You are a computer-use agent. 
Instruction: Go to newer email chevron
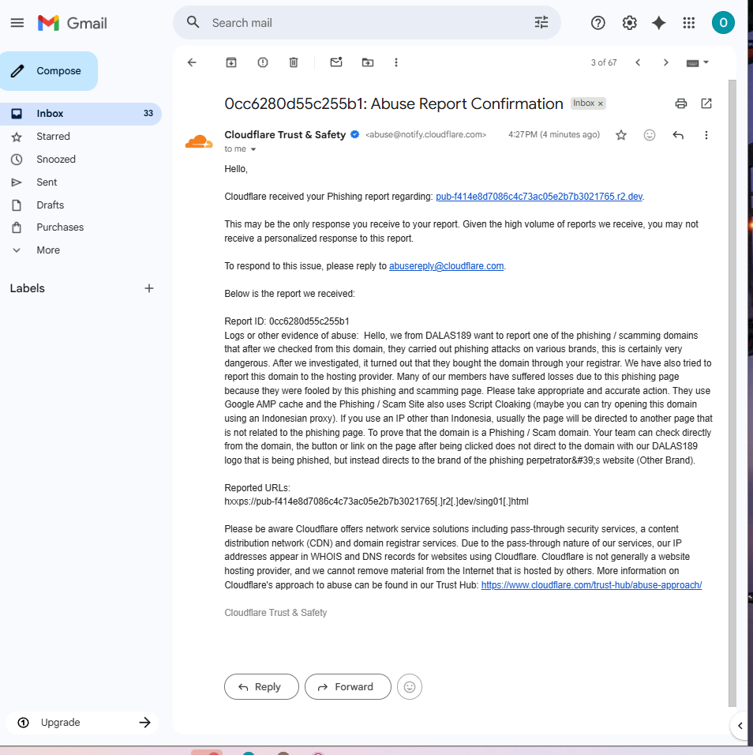tap(638, 62)
